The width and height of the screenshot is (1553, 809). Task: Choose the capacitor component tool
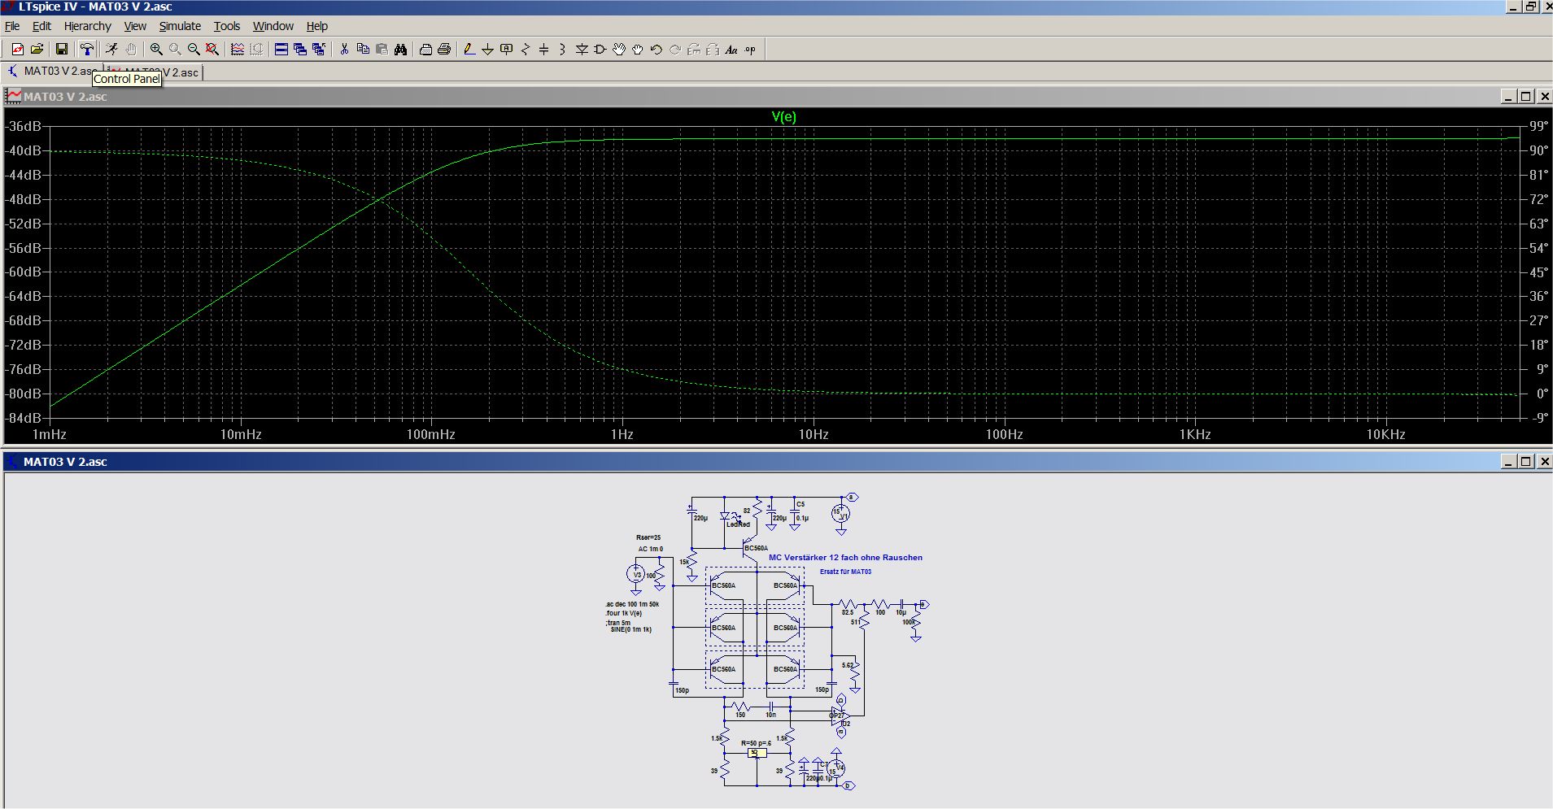coord(543,50)
